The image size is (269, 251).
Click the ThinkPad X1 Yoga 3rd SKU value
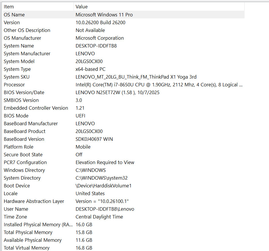pos(136,77)
